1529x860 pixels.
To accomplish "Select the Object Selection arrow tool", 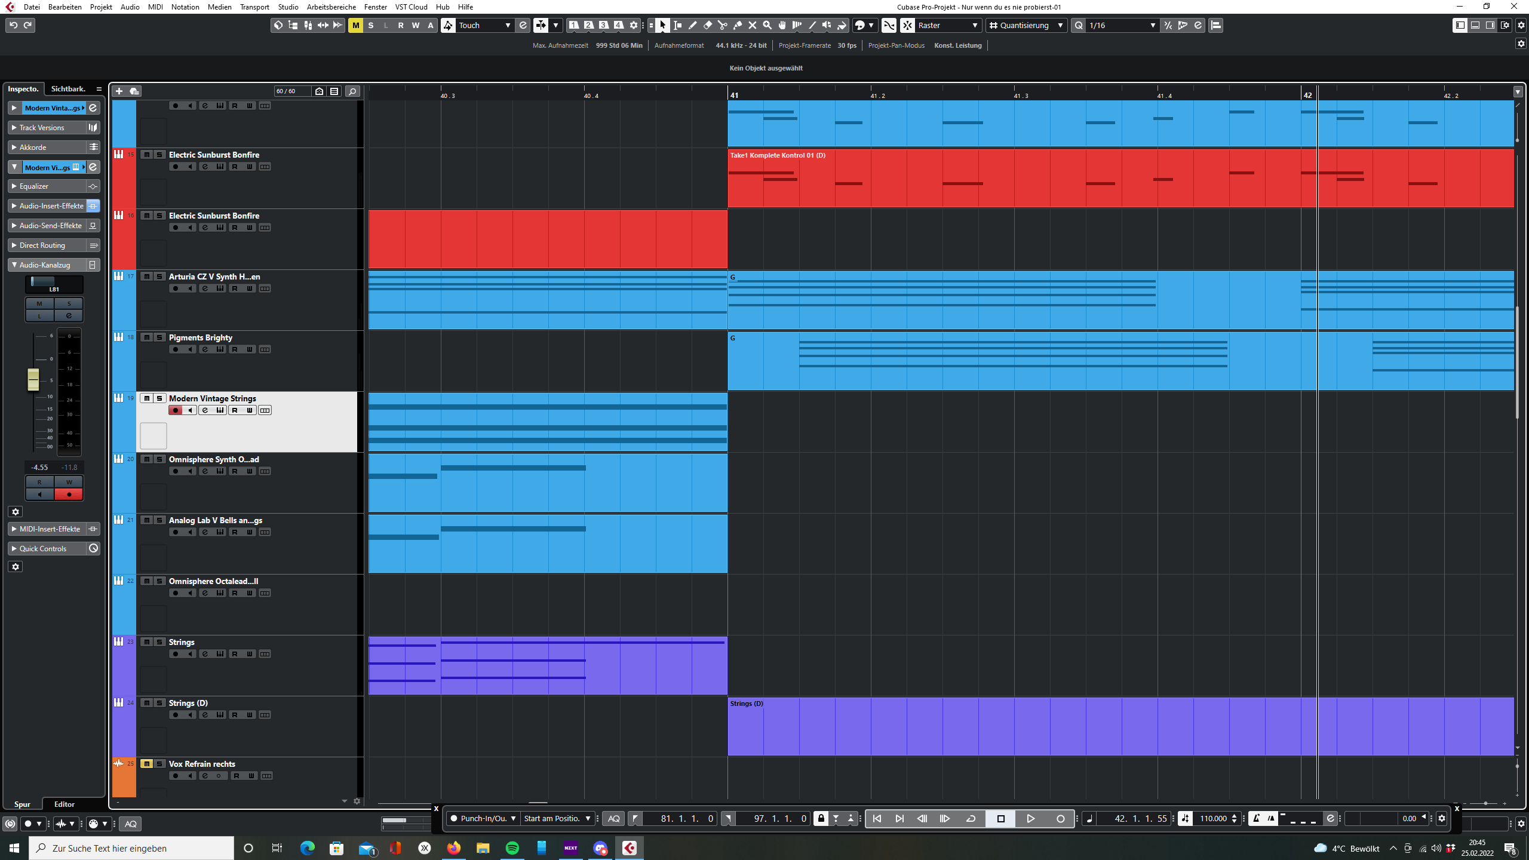I will tap(662, 25).
